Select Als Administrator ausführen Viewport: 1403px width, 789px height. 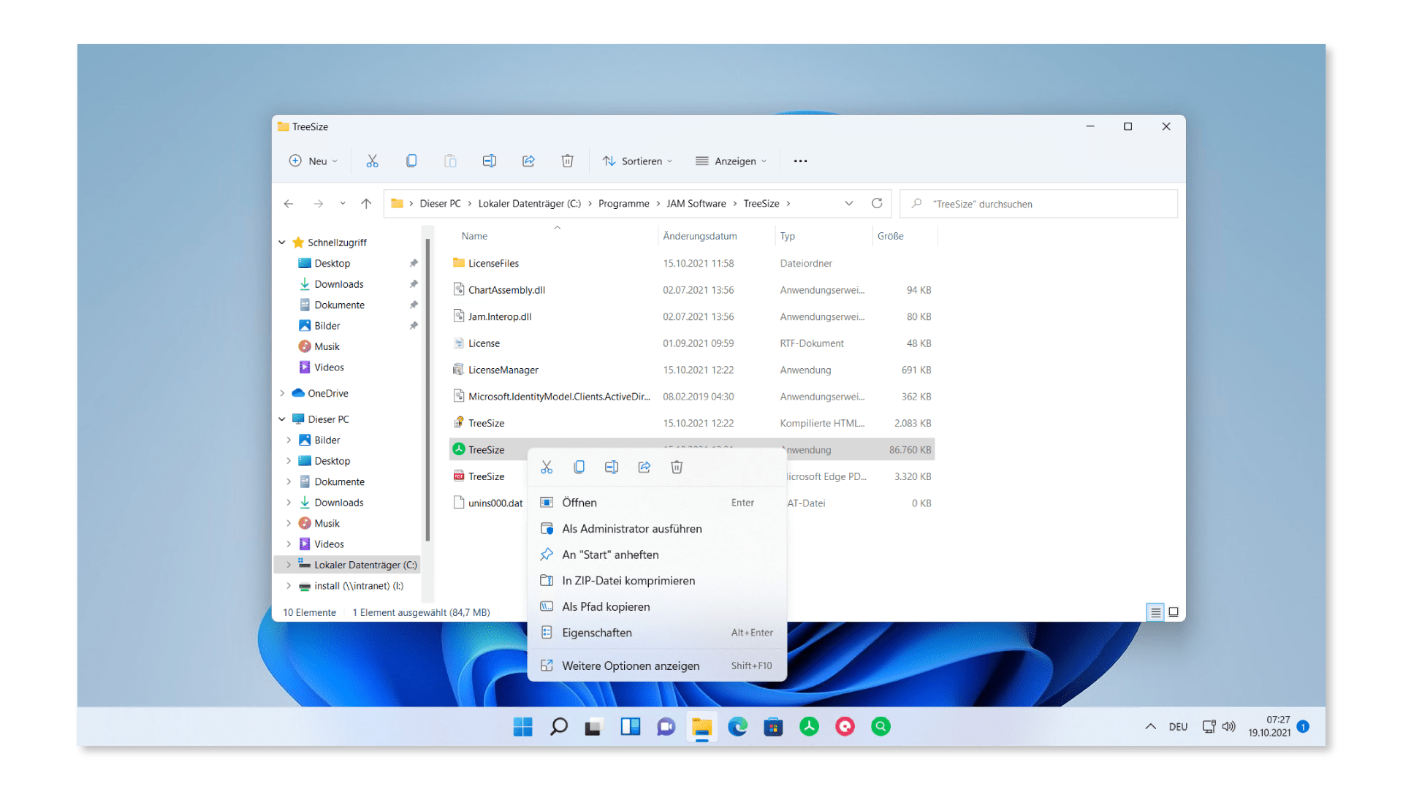[x=657, y=529]
